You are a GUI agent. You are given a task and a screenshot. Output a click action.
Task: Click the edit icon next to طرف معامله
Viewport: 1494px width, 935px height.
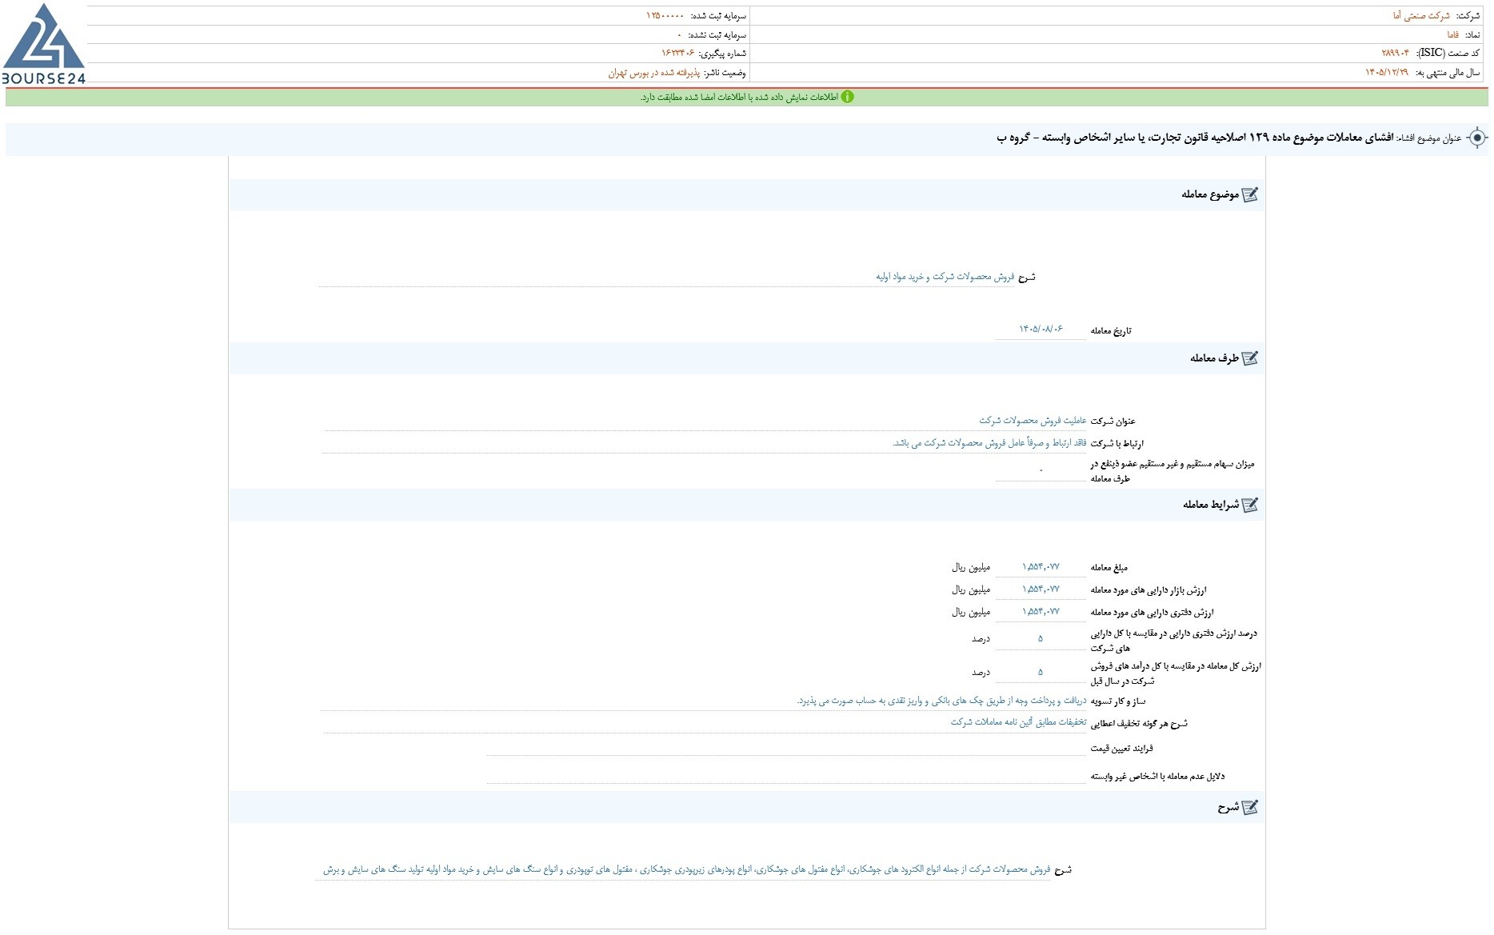point(1250,358)
